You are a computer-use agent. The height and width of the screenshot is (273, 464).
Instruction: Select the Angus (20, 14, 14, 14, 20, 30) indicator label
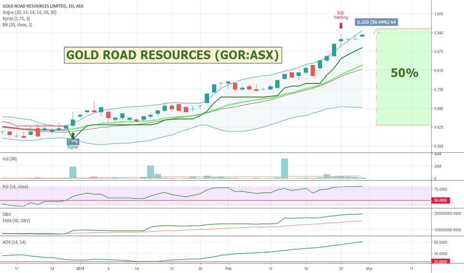click(29, 12)
